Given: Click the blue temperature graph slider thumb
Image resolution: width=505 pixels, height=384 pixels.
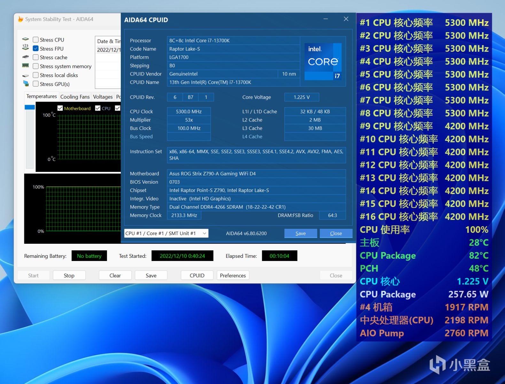Looking at the screenshot, I should click(30, 107).
